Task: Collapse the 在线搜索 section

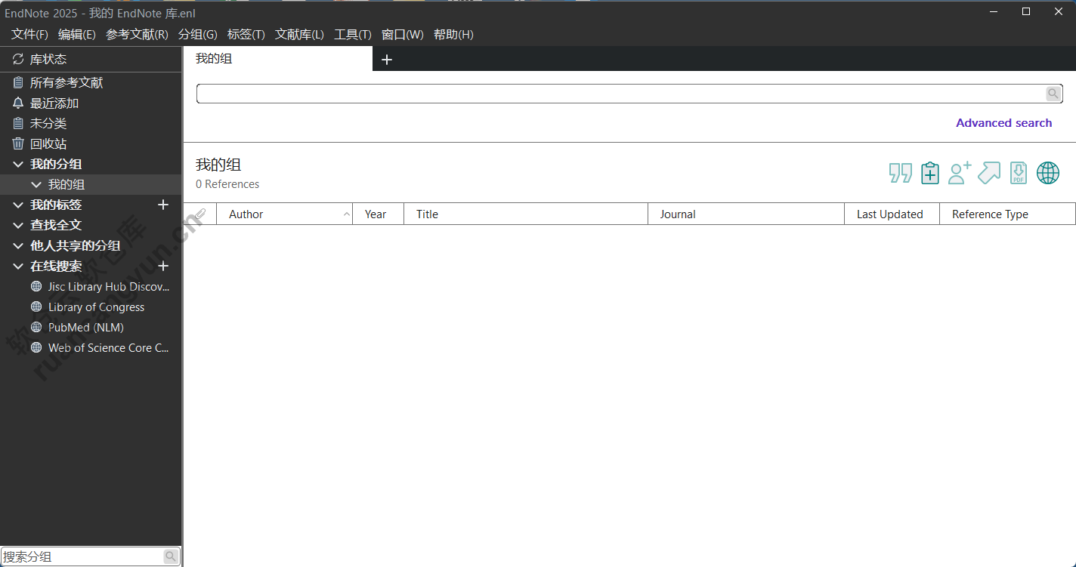Action: pos(18,266)
